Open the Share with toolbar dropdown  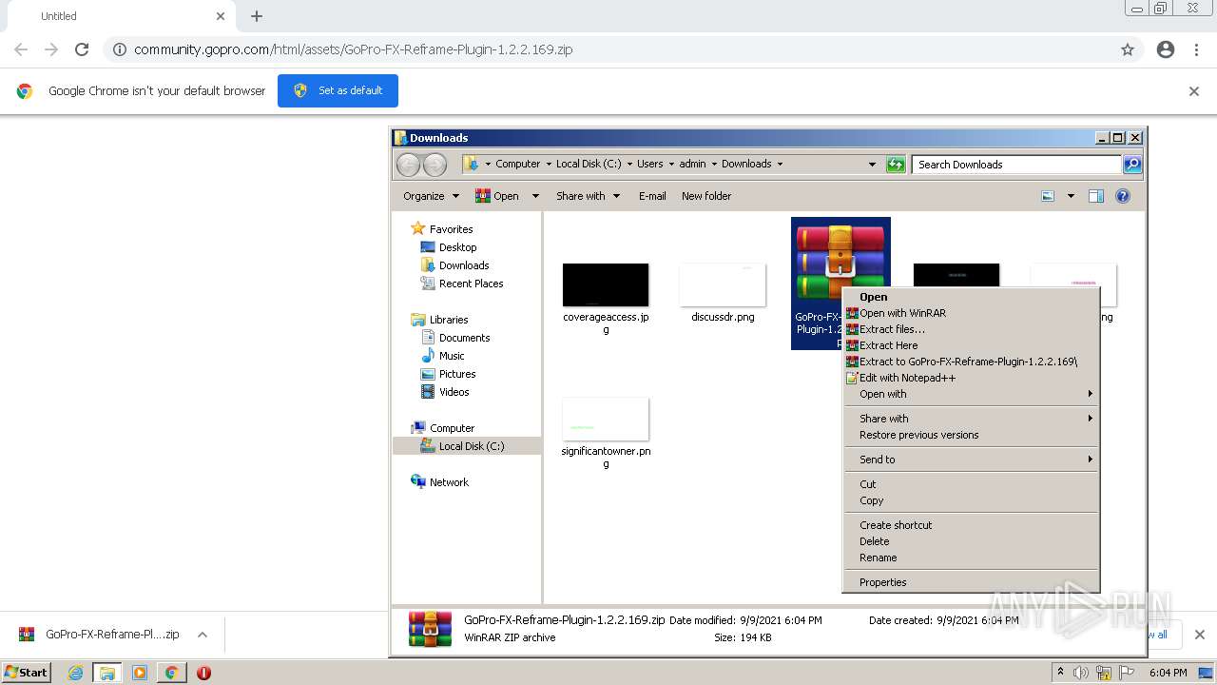(x=588, y=196)
